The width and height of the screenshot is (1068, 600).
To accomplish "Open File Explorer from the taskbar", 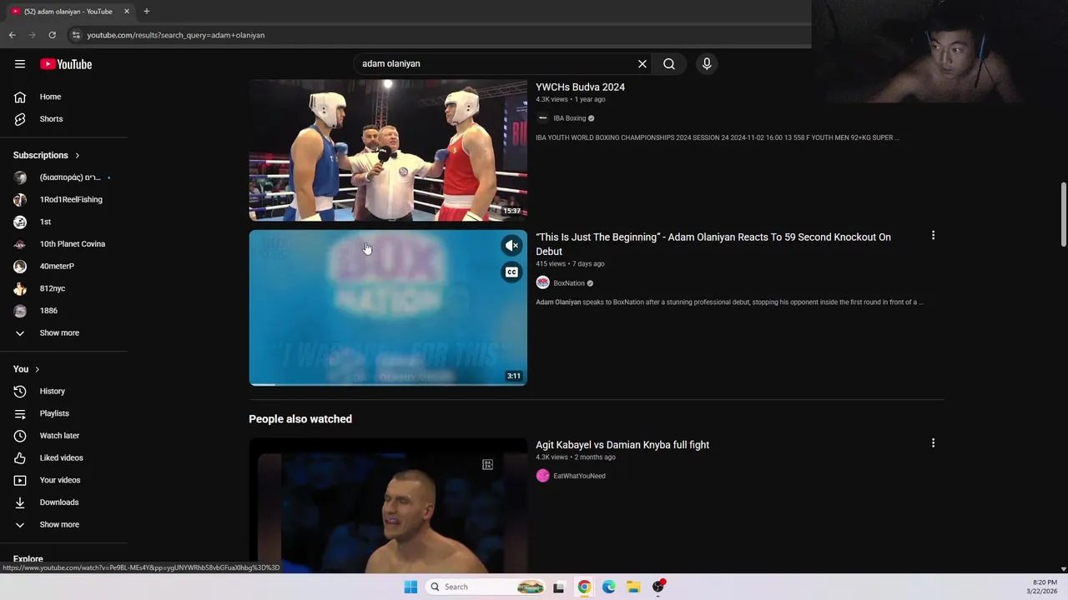I will (x=633, y=587).
